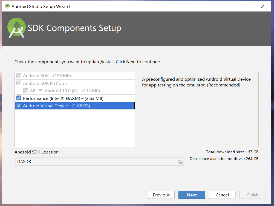Screen dimensions: 274x206
Task: Minimize the setup wizard window
Action: (230, 6)
